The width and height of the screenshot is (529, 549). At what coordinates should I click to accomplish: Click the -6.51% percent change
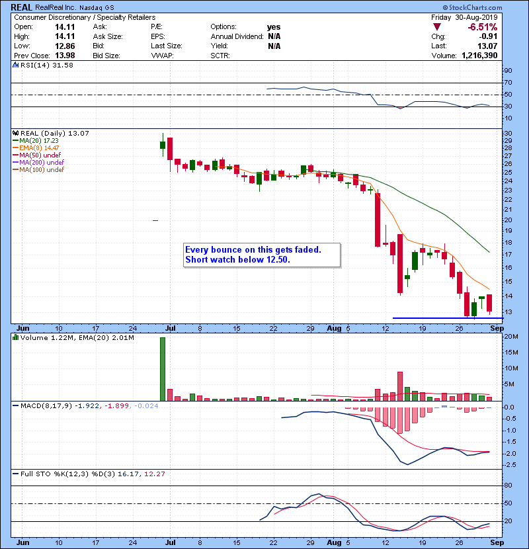point(483,27)
